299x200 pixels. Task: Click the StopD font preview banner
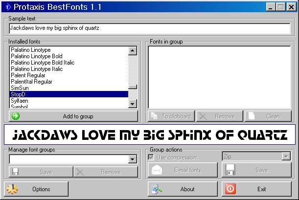[149, 134]
